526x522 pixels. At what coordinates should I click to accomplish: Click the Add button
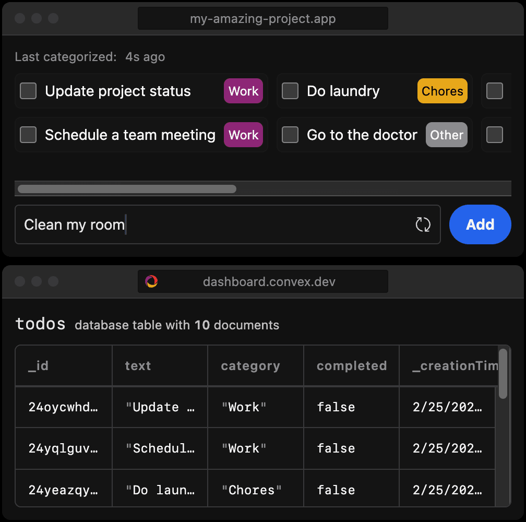[x=480, y=224]
